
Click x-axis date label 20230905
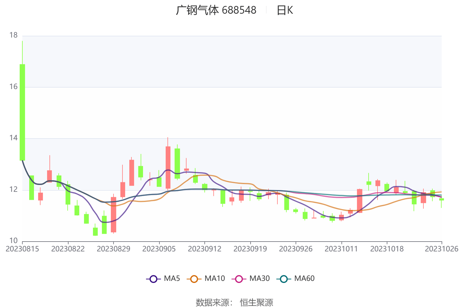coord(159,249)
